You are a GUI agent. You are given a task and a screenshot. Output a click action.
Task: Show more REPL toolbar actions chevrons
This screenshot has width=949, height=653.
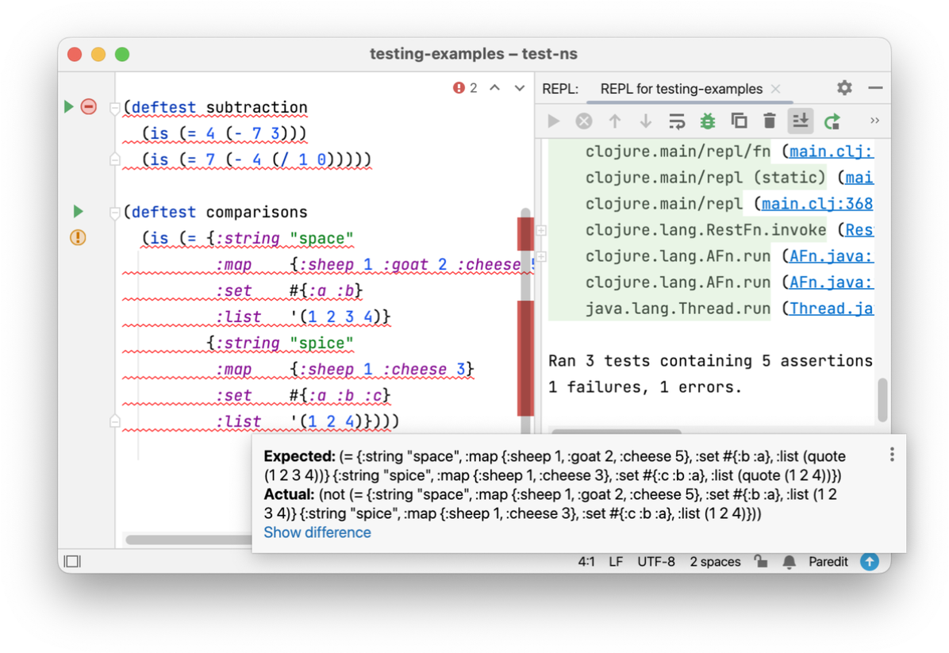pos(874,121)
